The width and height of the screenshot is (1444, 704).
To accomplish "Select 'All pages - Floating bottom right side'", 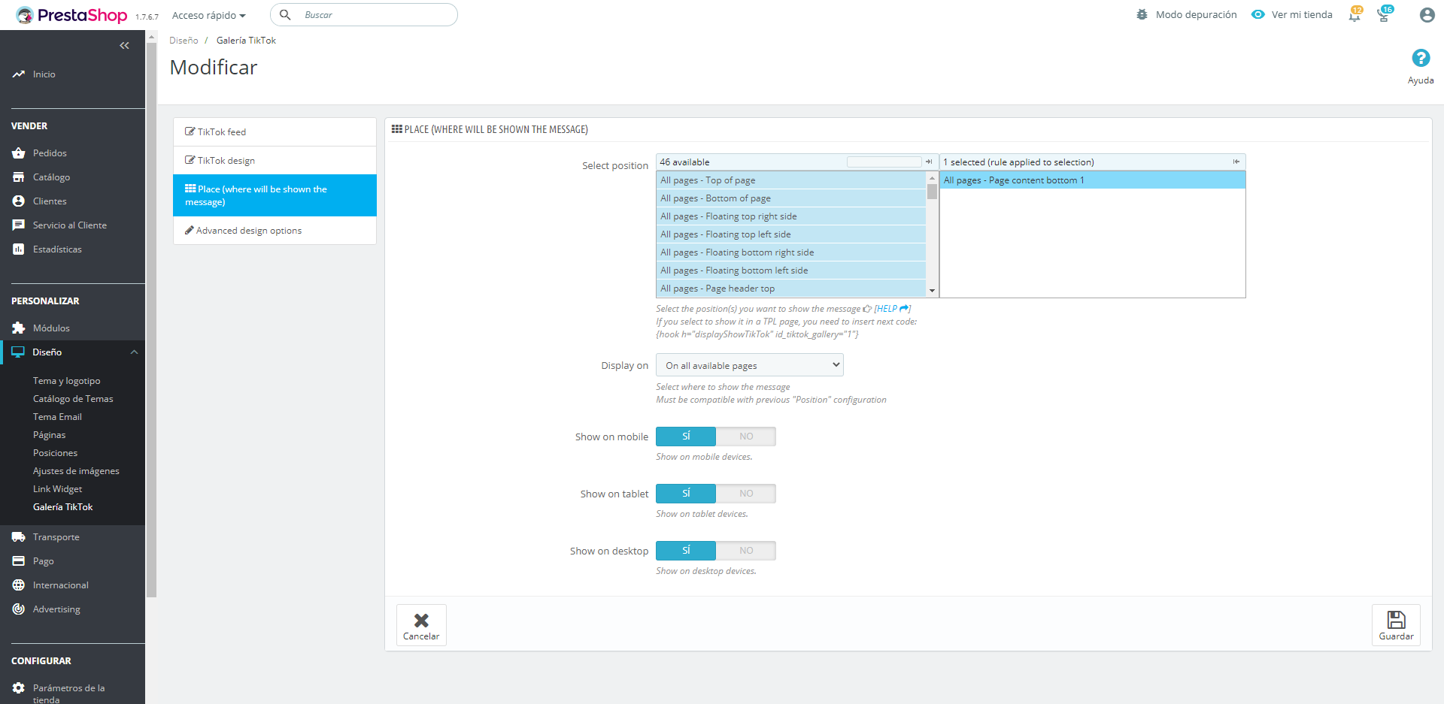I will pyautogui.click(x=791, y=252).
